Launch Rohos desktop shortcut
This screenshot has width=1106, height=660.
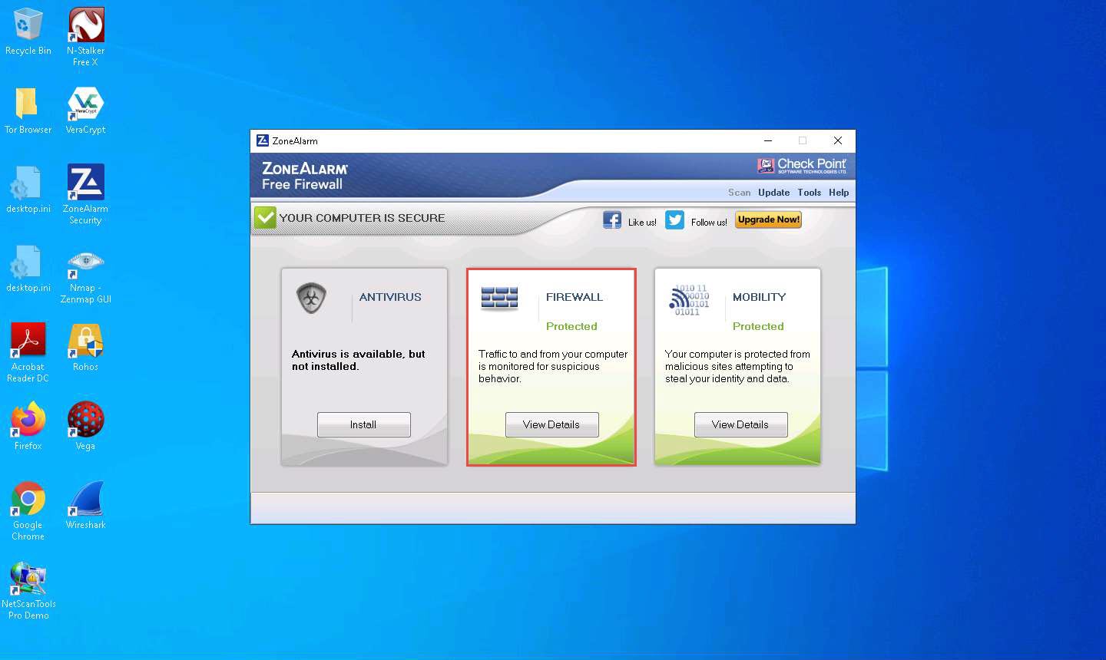point(86,348)
